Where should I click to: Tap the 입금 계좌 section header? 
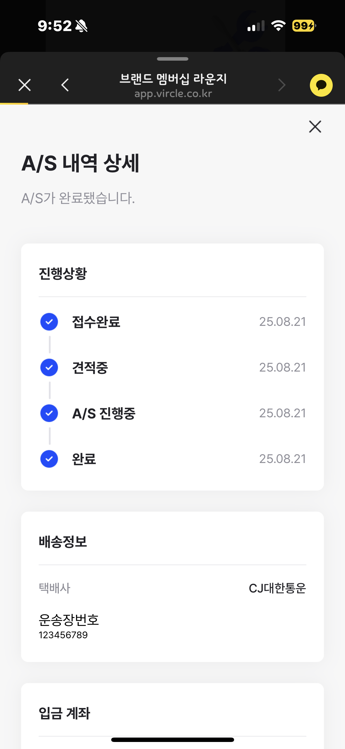64,713
